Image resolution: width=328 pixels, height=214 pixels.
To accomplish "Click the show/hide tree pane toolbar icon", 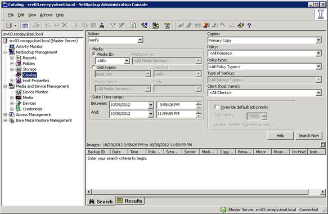I will click(25, 25).
